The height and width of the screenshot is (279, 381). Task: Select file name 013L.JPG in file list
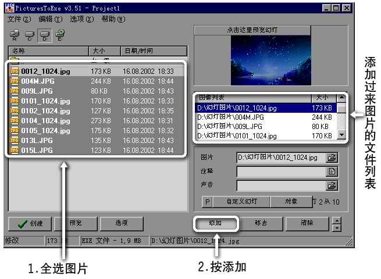(x=37, y=140)
